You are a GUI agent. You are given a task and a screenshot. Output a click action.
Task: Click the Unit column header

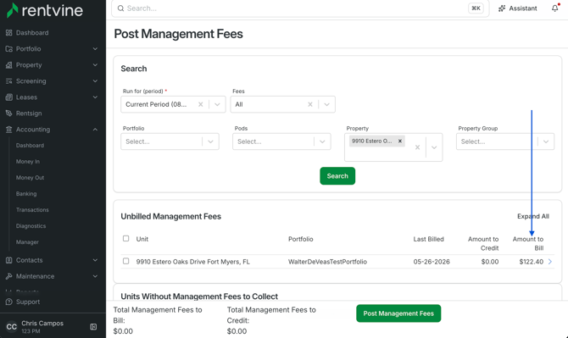[x=142, y=239]
